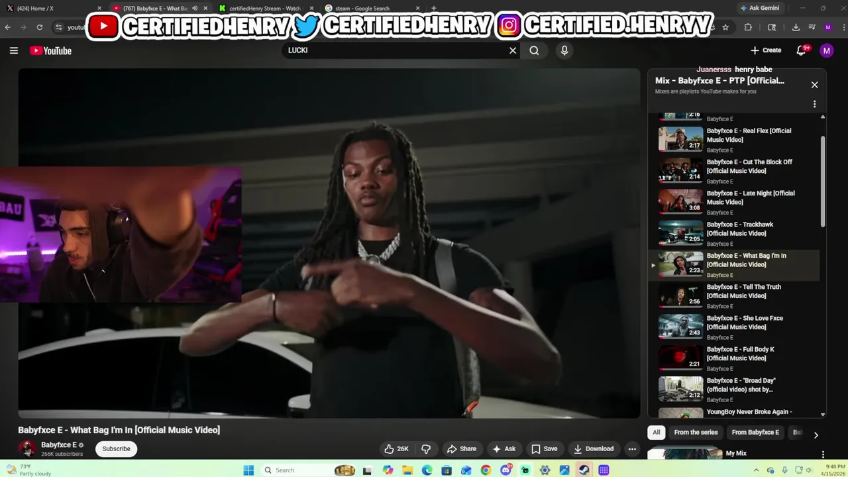Open the YouTube guide hamburger menu
This screenshot has width=848, height=477.
13,50
